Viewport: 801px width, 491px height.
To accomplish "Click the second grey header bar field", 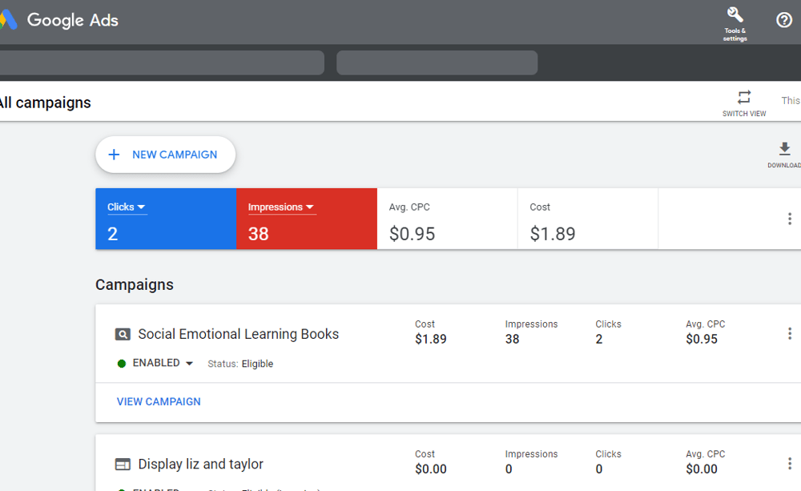I will 437,62.
